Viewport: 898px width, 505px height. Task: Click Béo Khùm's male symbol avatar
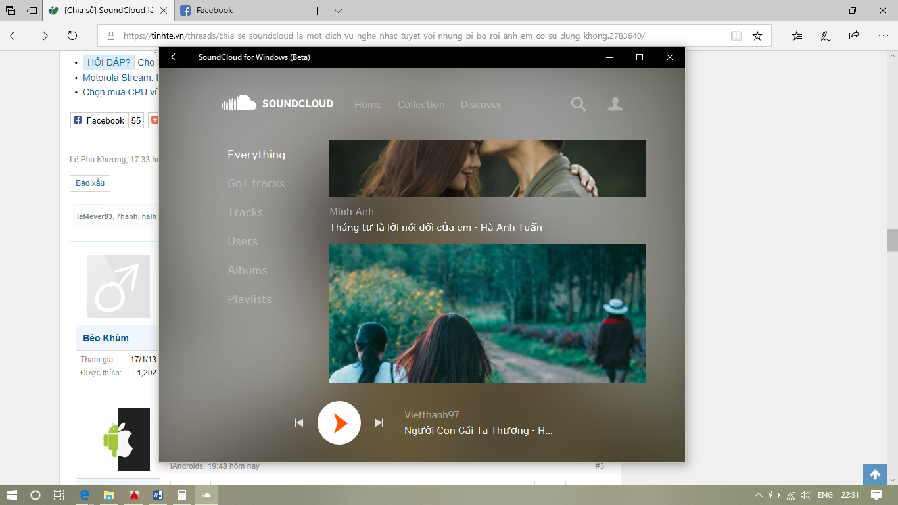[x=118, y=287]
